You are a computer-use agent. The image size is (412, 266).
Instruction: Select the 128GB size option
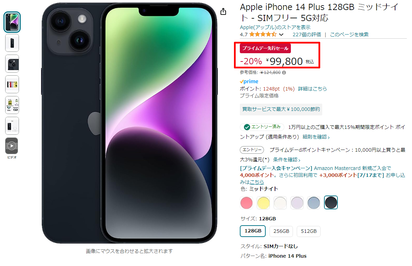click(x=253, y=231)
